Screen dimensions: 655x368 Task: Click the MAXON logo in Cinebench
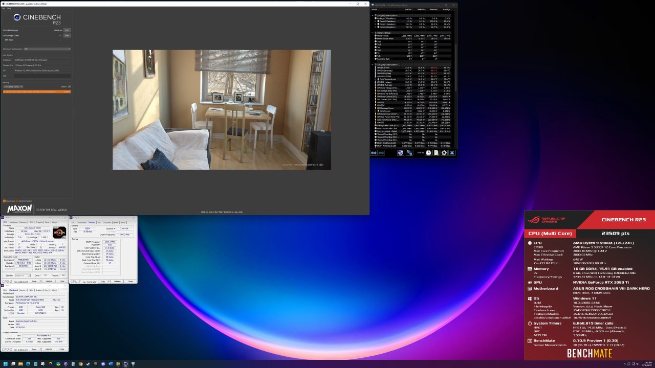pyautogui.click(x=19, y=209)
